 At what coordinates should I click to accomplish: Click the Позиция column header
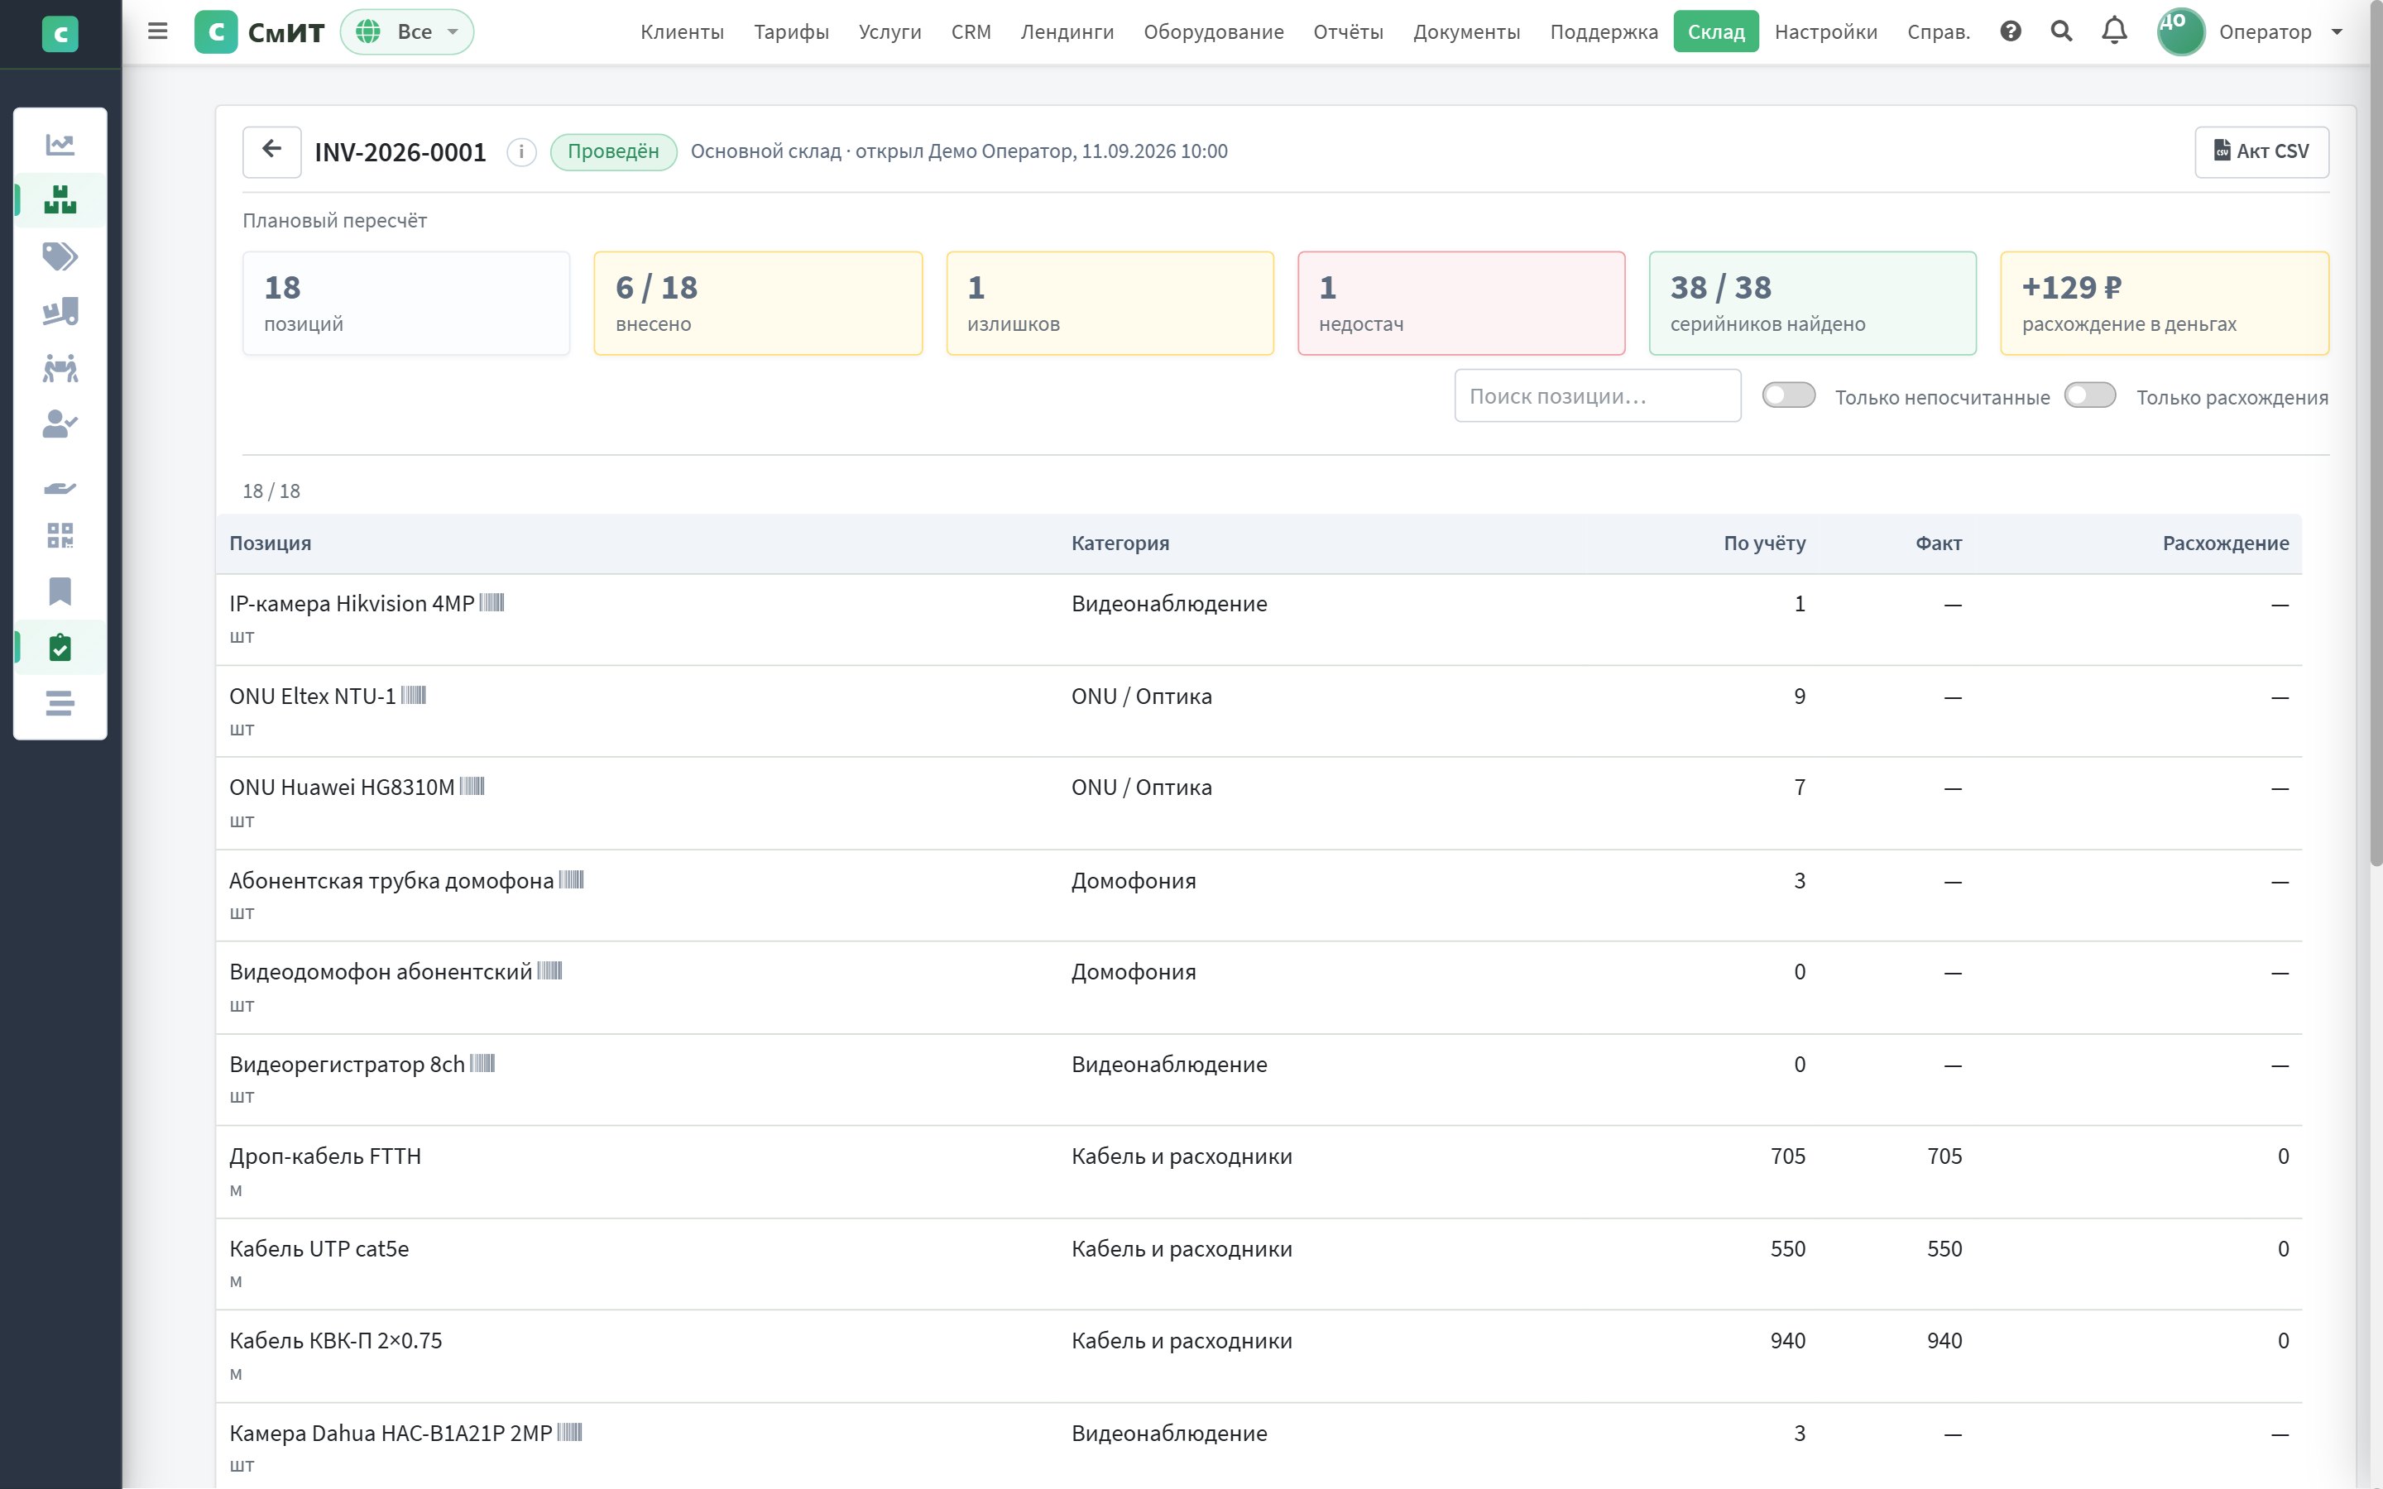[270, 543]
